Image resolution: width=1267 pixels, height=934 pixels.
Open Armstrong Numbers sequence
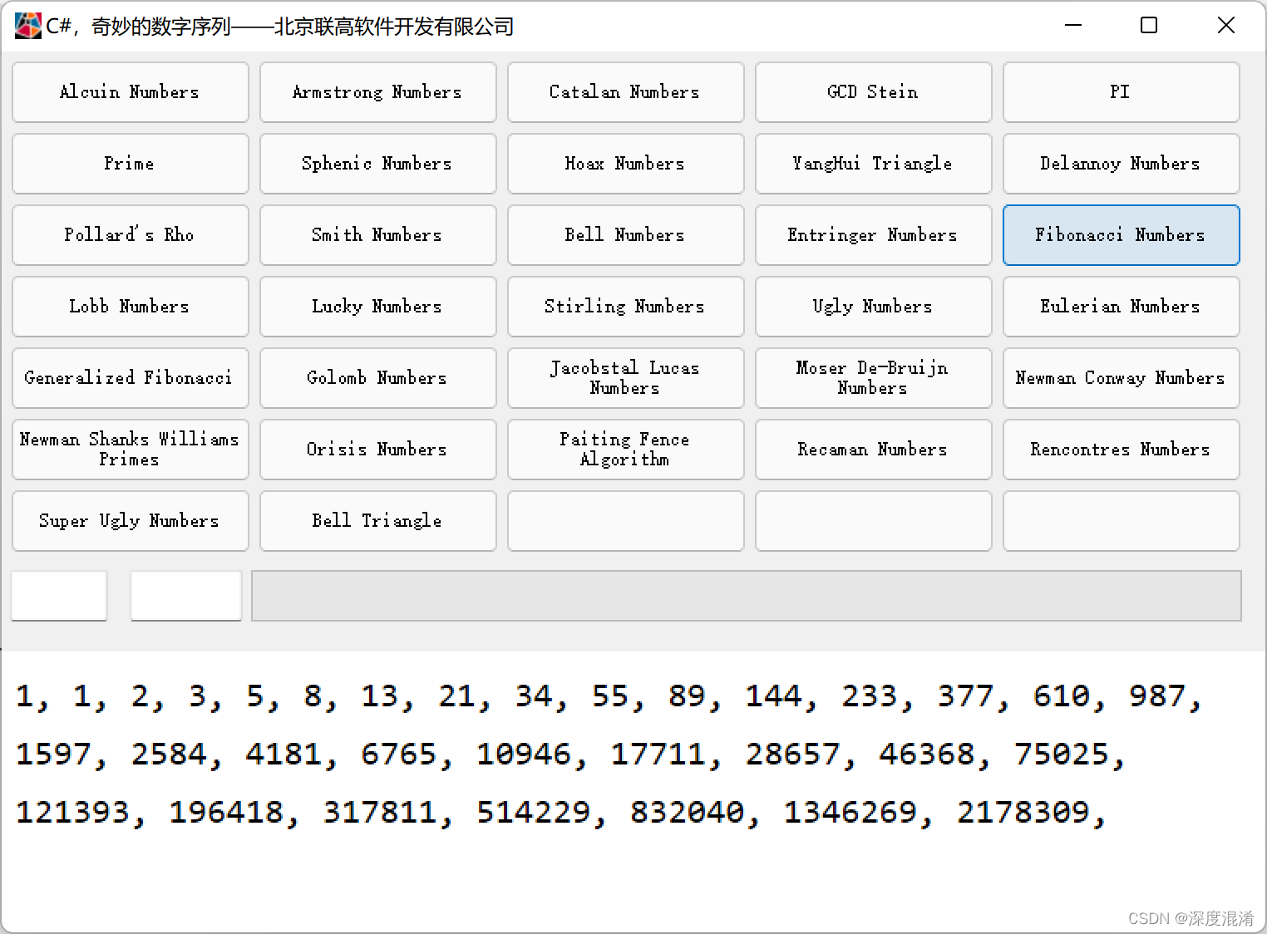(377, 92)
